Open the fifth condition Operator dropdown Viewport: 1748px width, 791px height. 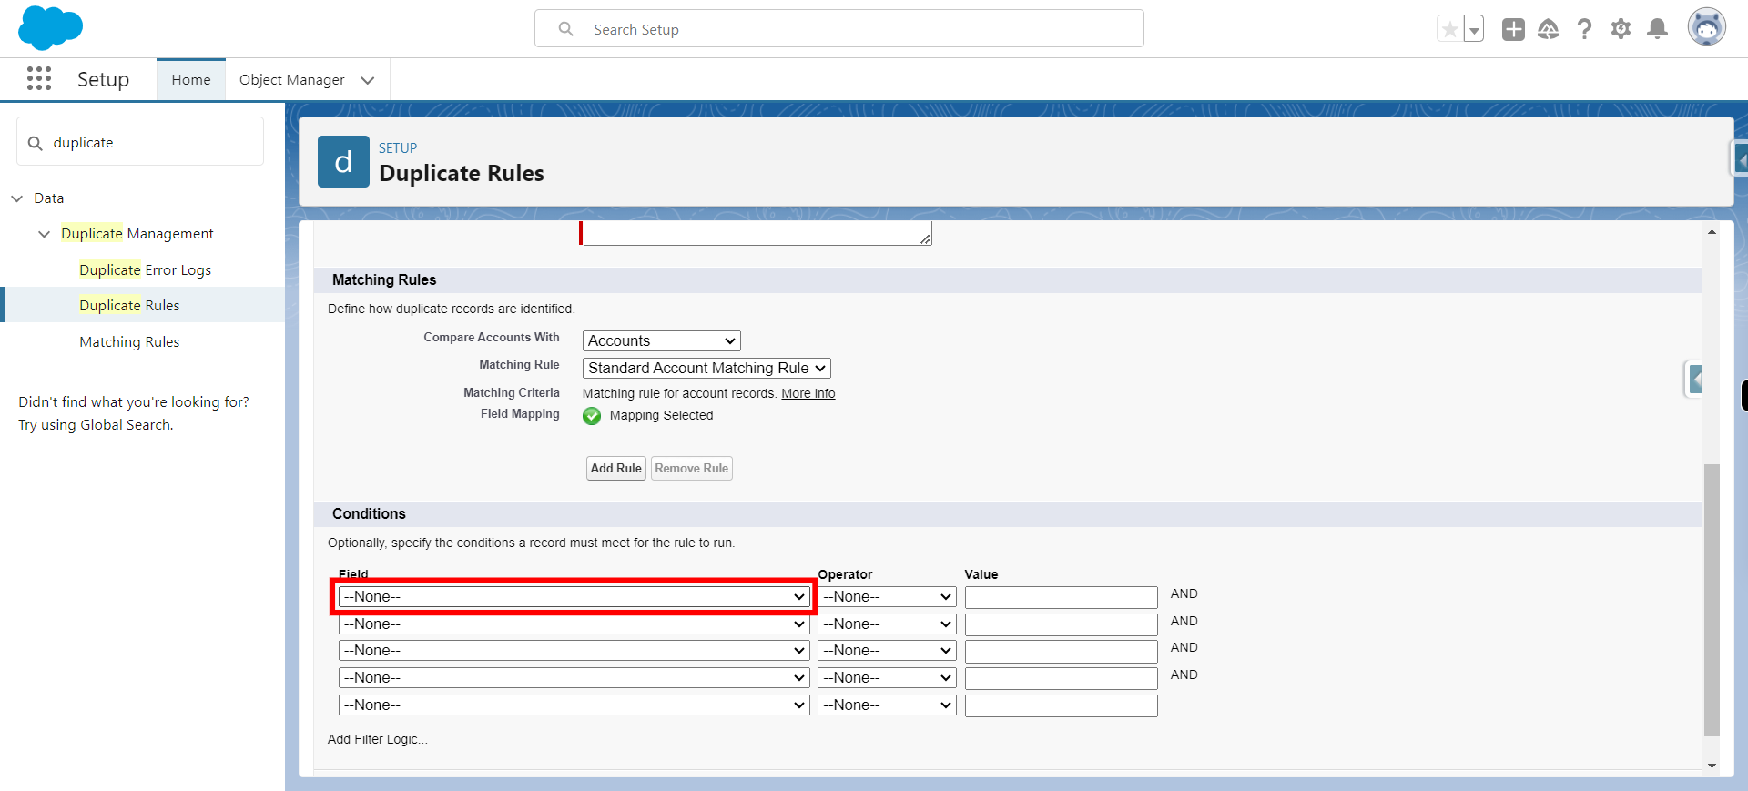[887, 705]
